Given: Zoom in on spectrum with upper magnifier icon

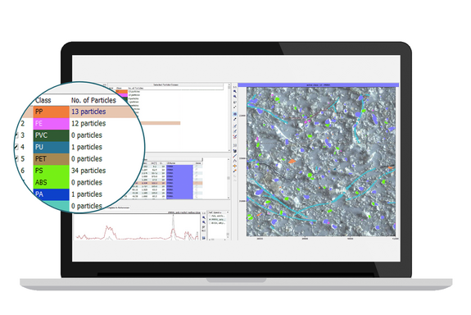Looking at the screenshot, I should click(204, 217).
